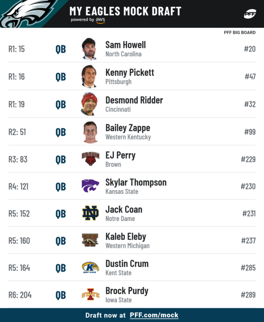Click the PFF football logo
264x322 pixels.
(x=250, y=14)
